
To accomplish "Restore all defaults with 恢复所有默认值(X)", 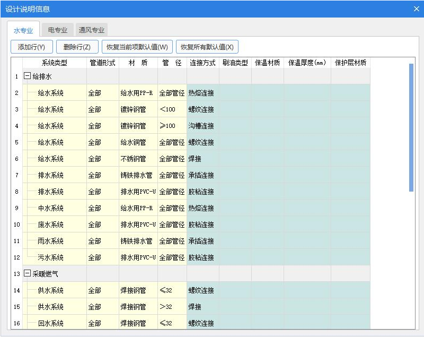I will click(x=207, y=47).
